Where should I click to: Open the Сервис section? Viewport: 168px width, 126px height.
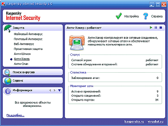click(33, 81)
